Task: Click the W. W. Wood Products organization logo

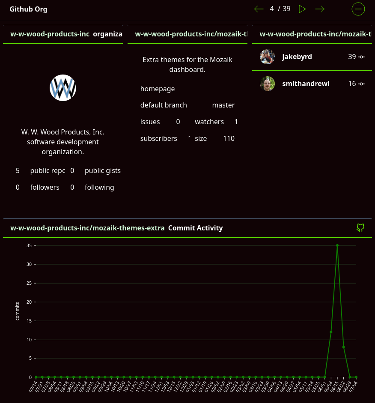Action: point(63,88)
